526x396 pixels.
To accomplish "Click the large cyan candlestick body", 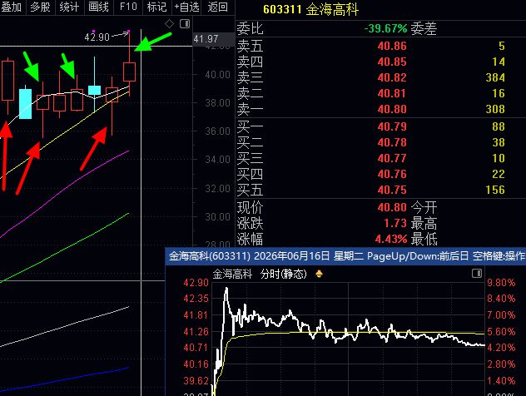I will (26, 104).
